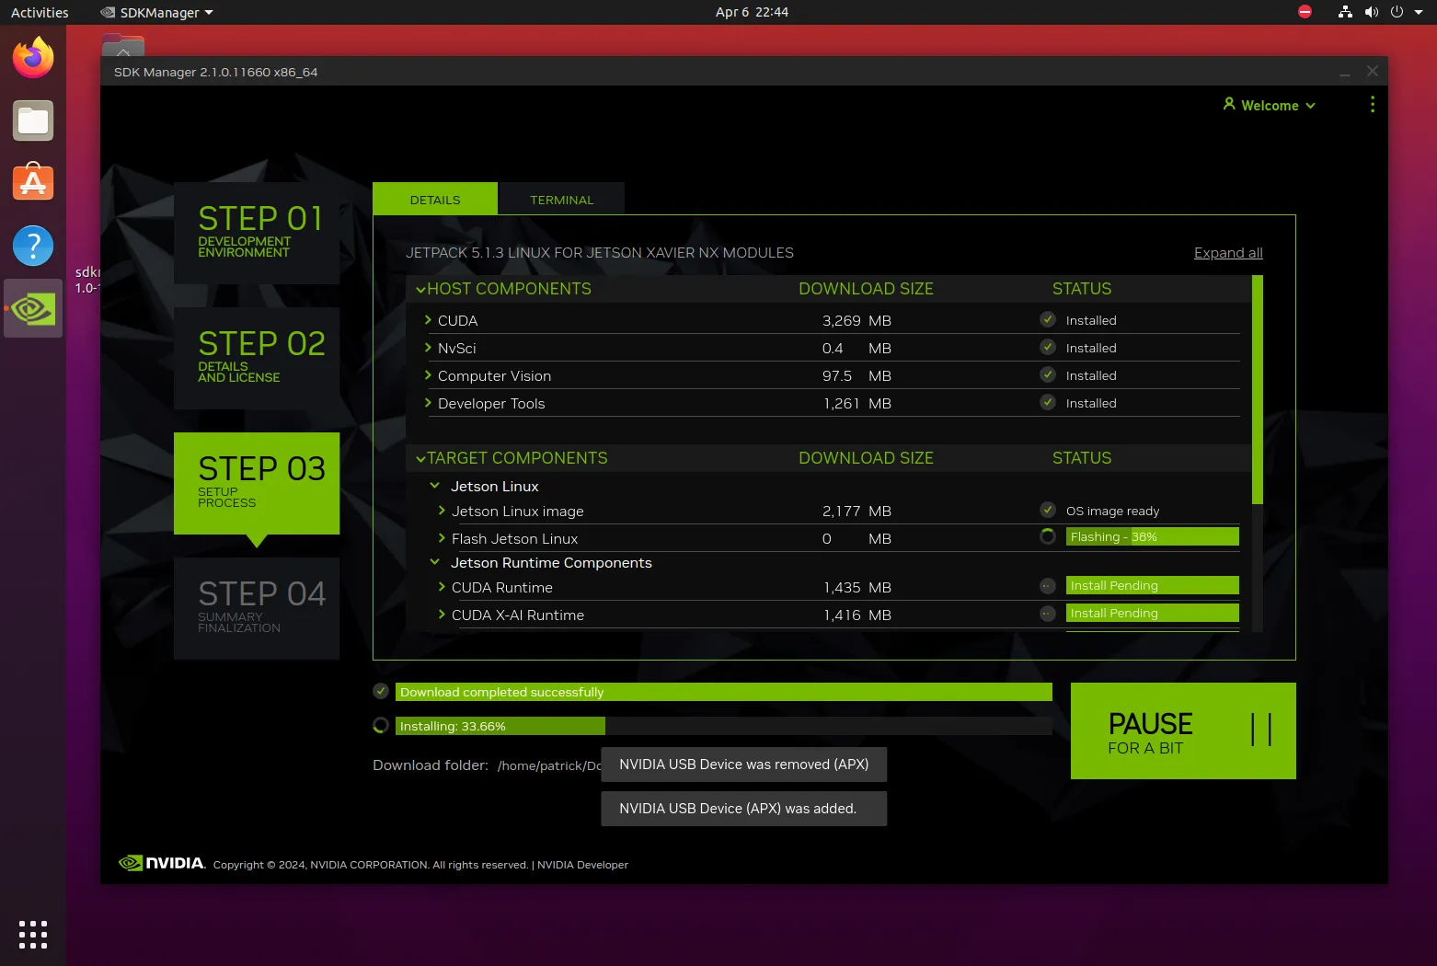The width and height of the screenshot is (1437, 966).
Task: Click the CUDA X-AI Install Pending bar
Action: tap(1152, 613)
